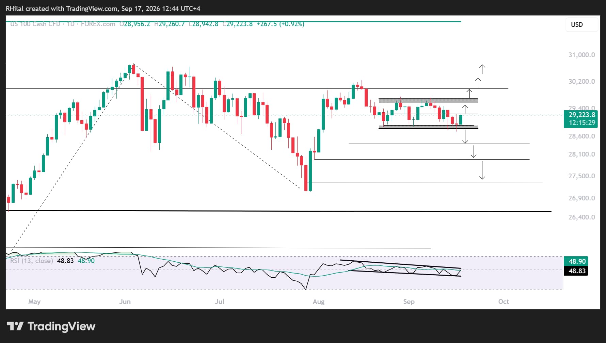This screenshot has width=606, height=343.
Task: Click the RSI (13, close) indicator label
Action: pos(31,261)
